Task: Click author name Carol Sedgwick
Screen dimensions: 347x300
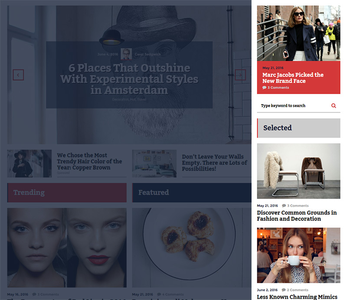Action: click(x=148, y=54)
